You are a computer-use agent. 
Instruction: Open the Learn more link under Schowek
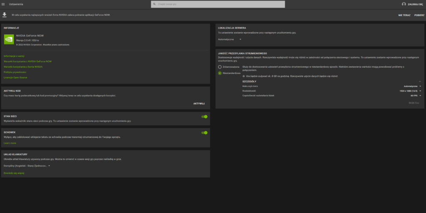[x=10, y=143]
